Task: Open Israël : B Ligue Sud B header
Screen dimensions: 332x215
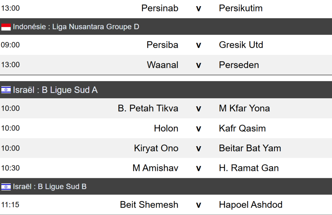Action: (x=50, y=187)
